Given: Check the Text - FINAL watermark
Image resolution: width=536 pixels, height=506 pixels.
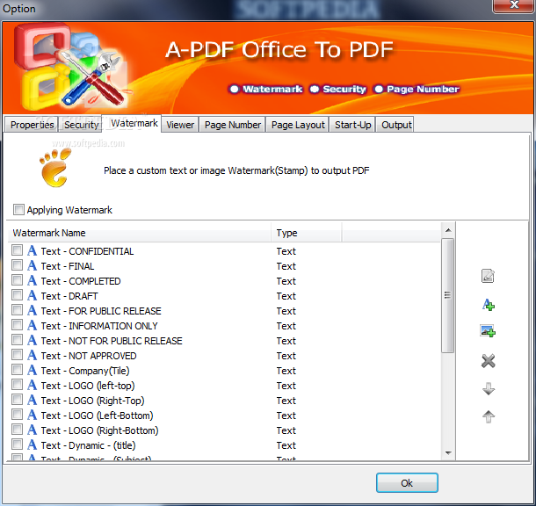Looking at the screenshot, I should click(x=17, y=265).
